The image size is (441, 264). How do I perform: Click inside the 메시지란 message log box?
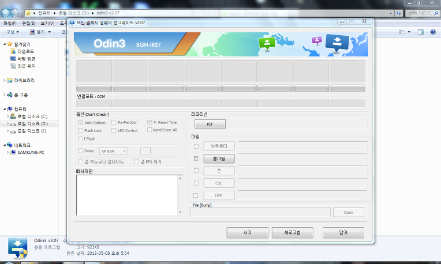(129, 195)
